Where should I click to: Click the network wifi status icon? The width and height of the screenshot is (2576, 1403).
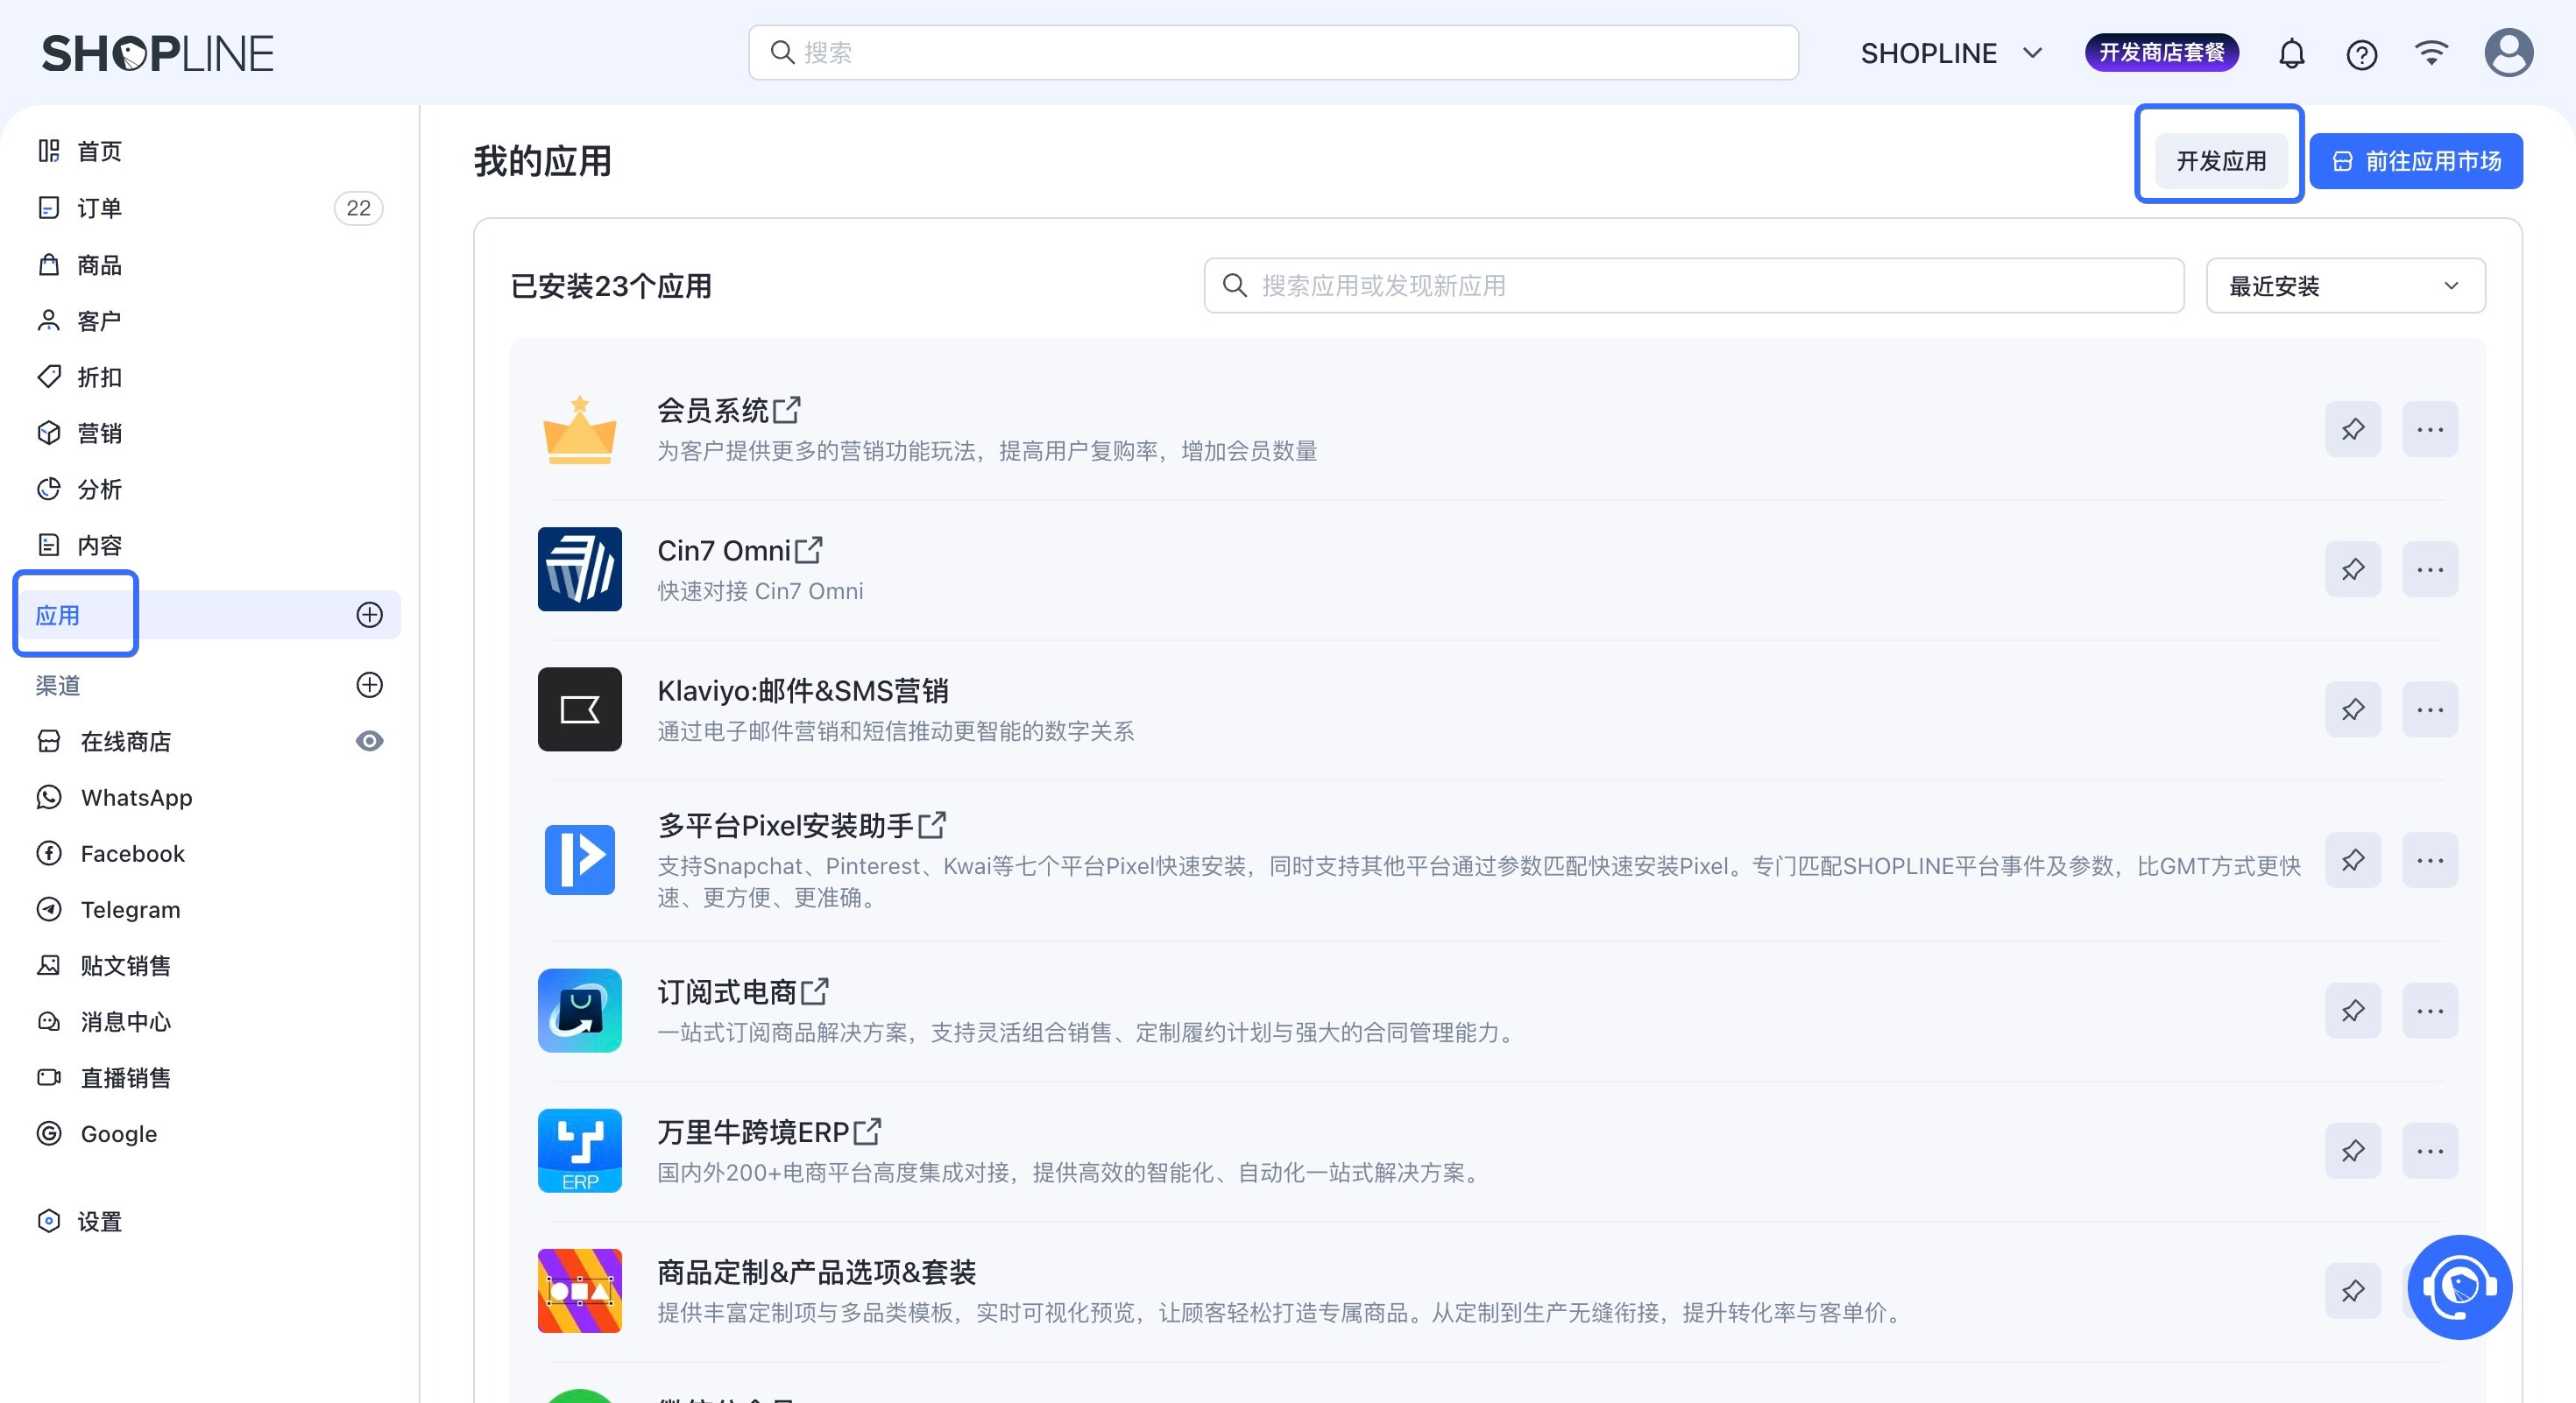(2431, 52)
